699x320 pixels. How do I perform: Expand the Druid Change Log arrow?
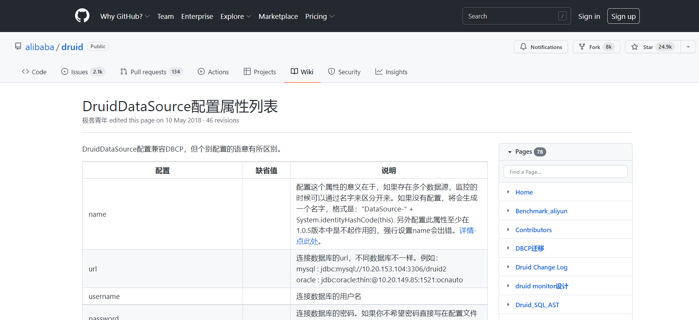508,267
